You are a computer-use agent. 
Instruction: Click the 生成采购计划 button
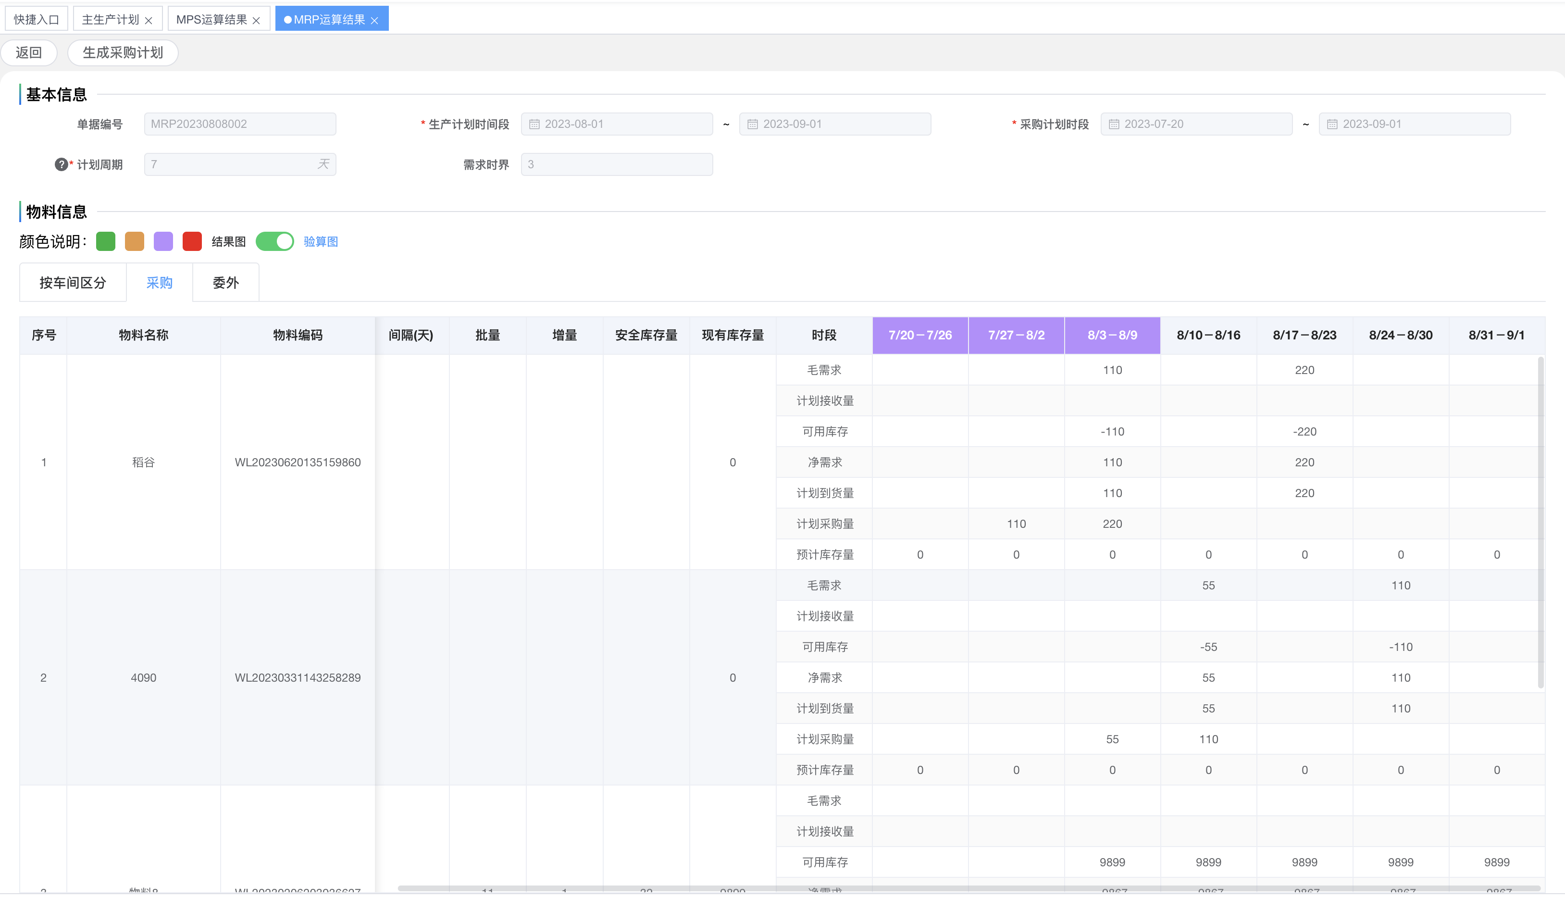point(123,52)
